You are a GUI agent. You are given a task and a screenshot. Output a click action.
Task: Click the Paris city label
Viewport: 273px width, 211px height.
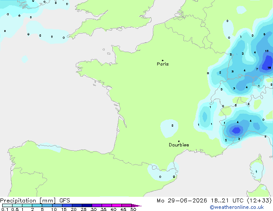point(163,64)
